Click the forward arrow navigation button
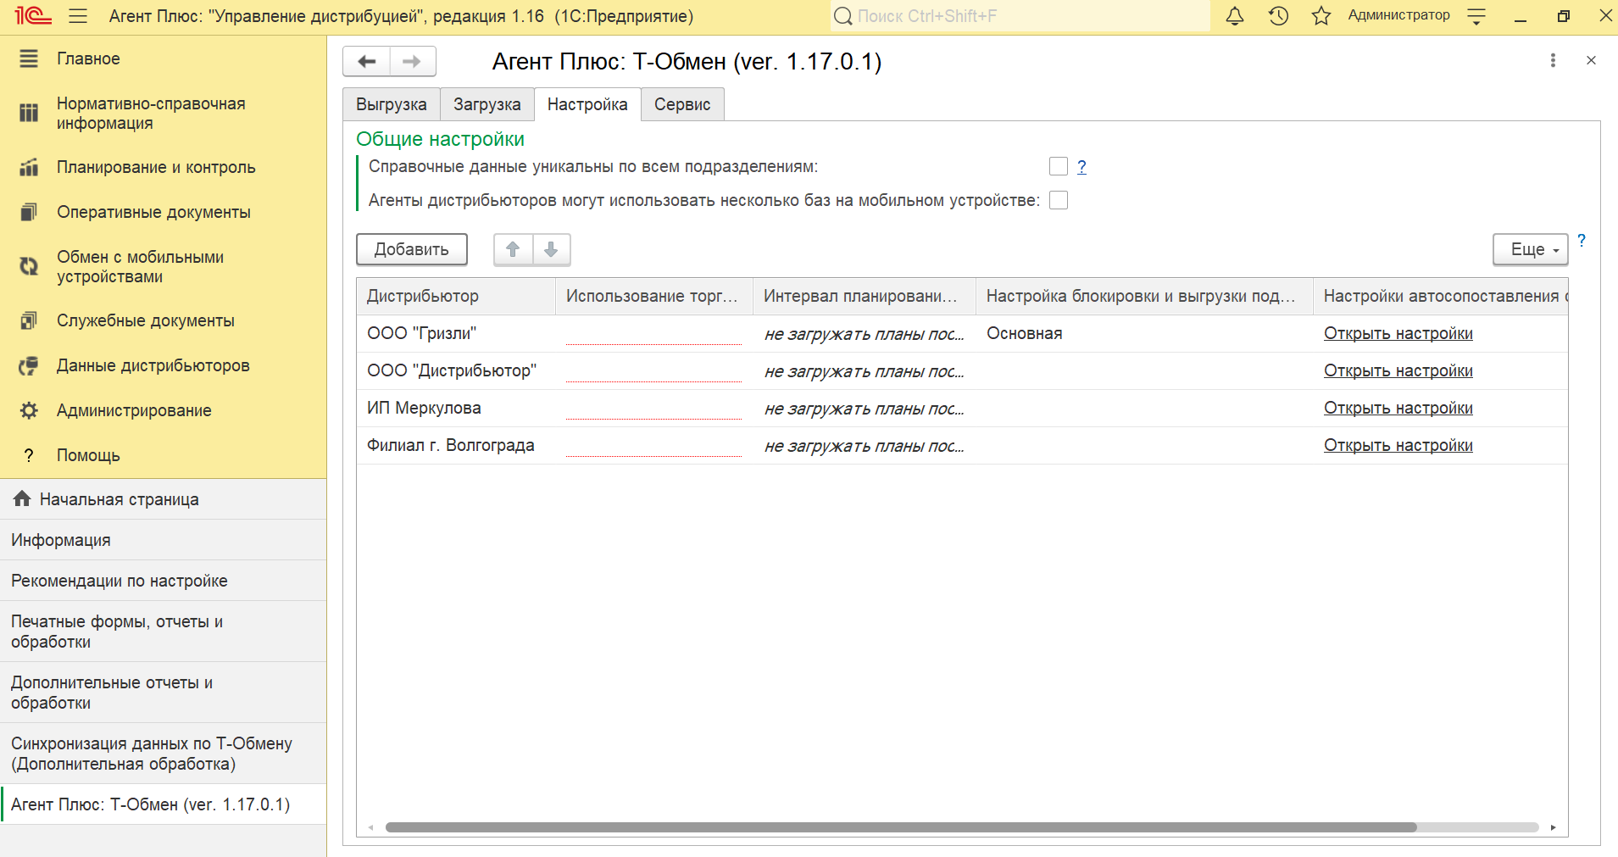 click(413, 61)
